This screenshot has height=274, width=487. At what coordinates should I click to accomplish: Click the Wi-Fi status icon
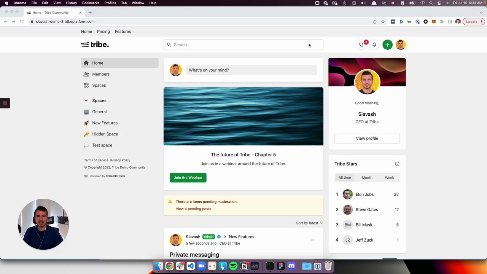[x=422, y=3]
